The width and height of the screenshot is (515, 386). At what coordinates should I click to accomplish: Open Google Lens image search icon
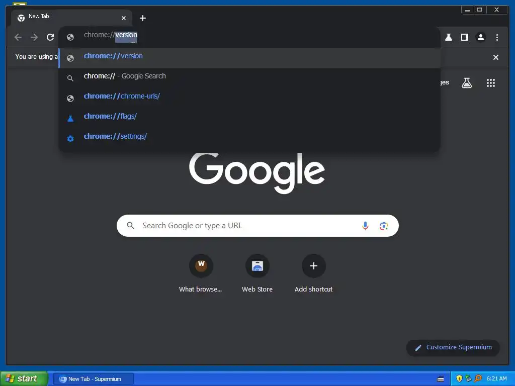coord(384,226)
